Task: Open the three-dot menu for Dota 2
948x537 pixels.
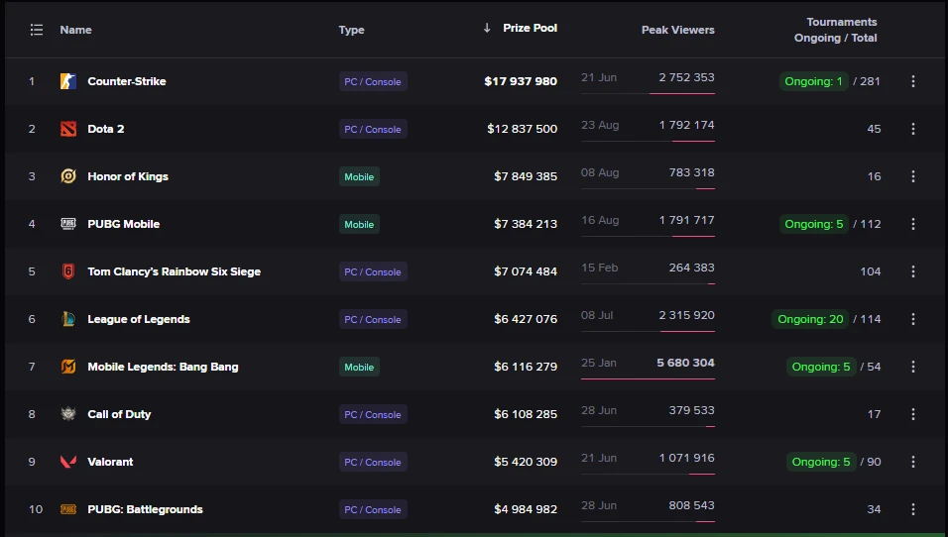Action: pyautogui.click(x=913, y=129)
